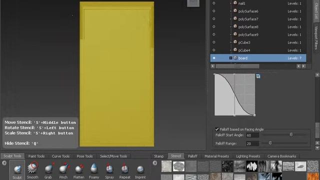This screenshot has width=320, height=180.
Task: Switch to the Sculpt Tools tab
Action: (x=12, y=156)
